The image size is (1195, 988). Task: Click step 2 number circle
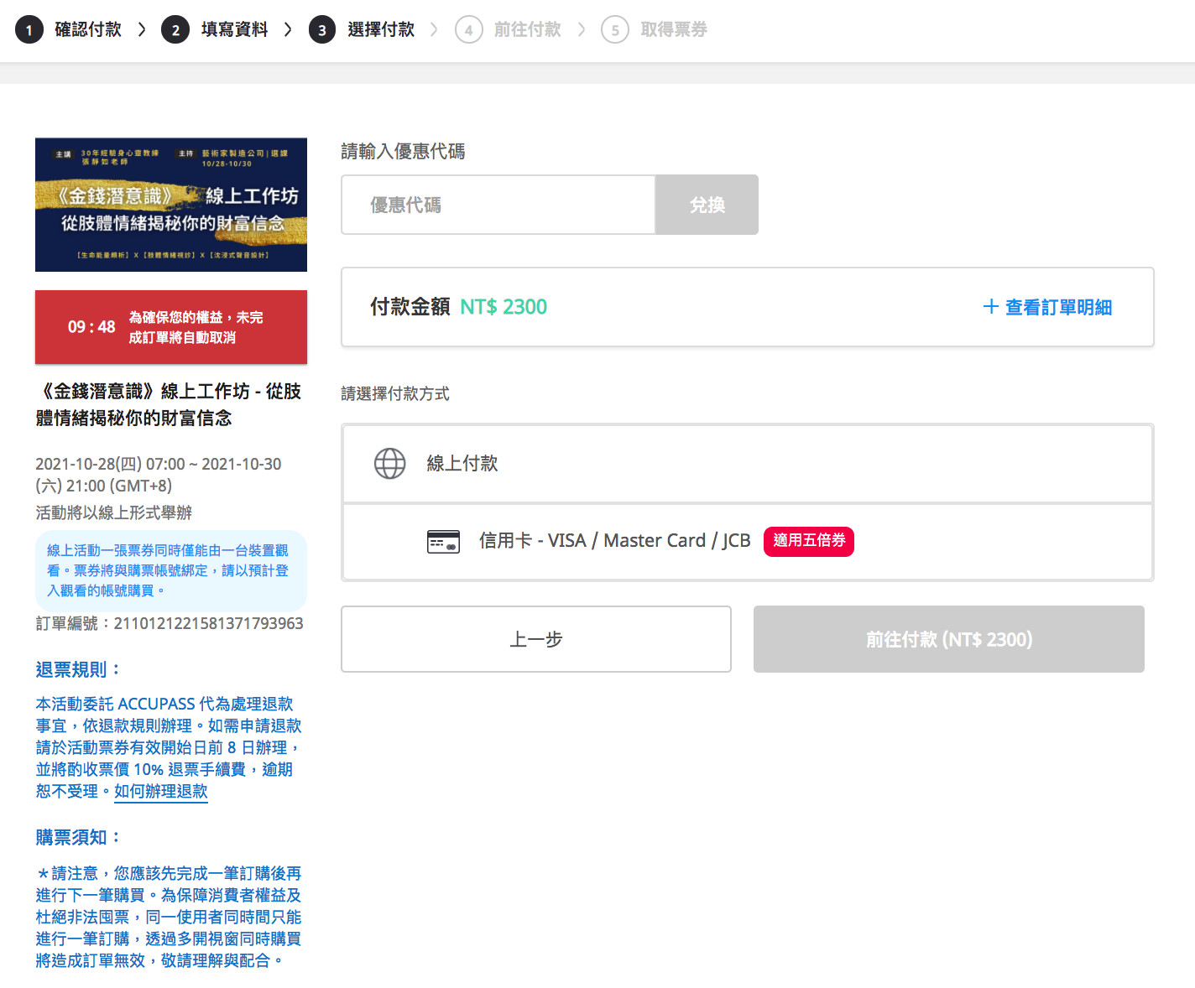[x=175, y=30]
